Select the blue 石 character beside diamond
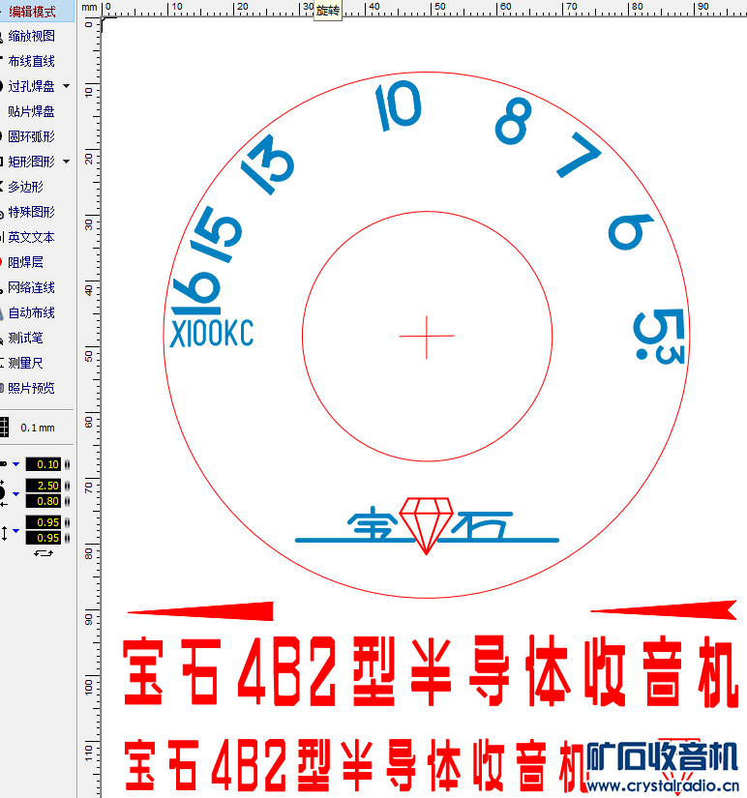The height and width of the screenshot is (798, 747). click(x=482, y=524)
